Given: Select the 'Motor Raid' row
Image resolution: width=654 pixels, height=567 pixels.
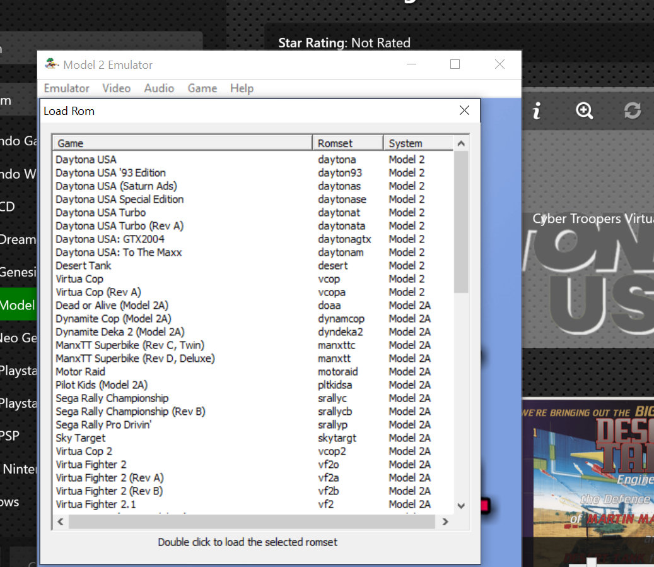Looking at the screenshot, I should (x=253, y=372).
